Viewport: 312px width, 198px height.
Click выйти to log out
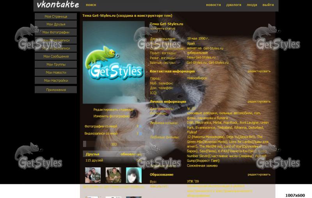268,5
